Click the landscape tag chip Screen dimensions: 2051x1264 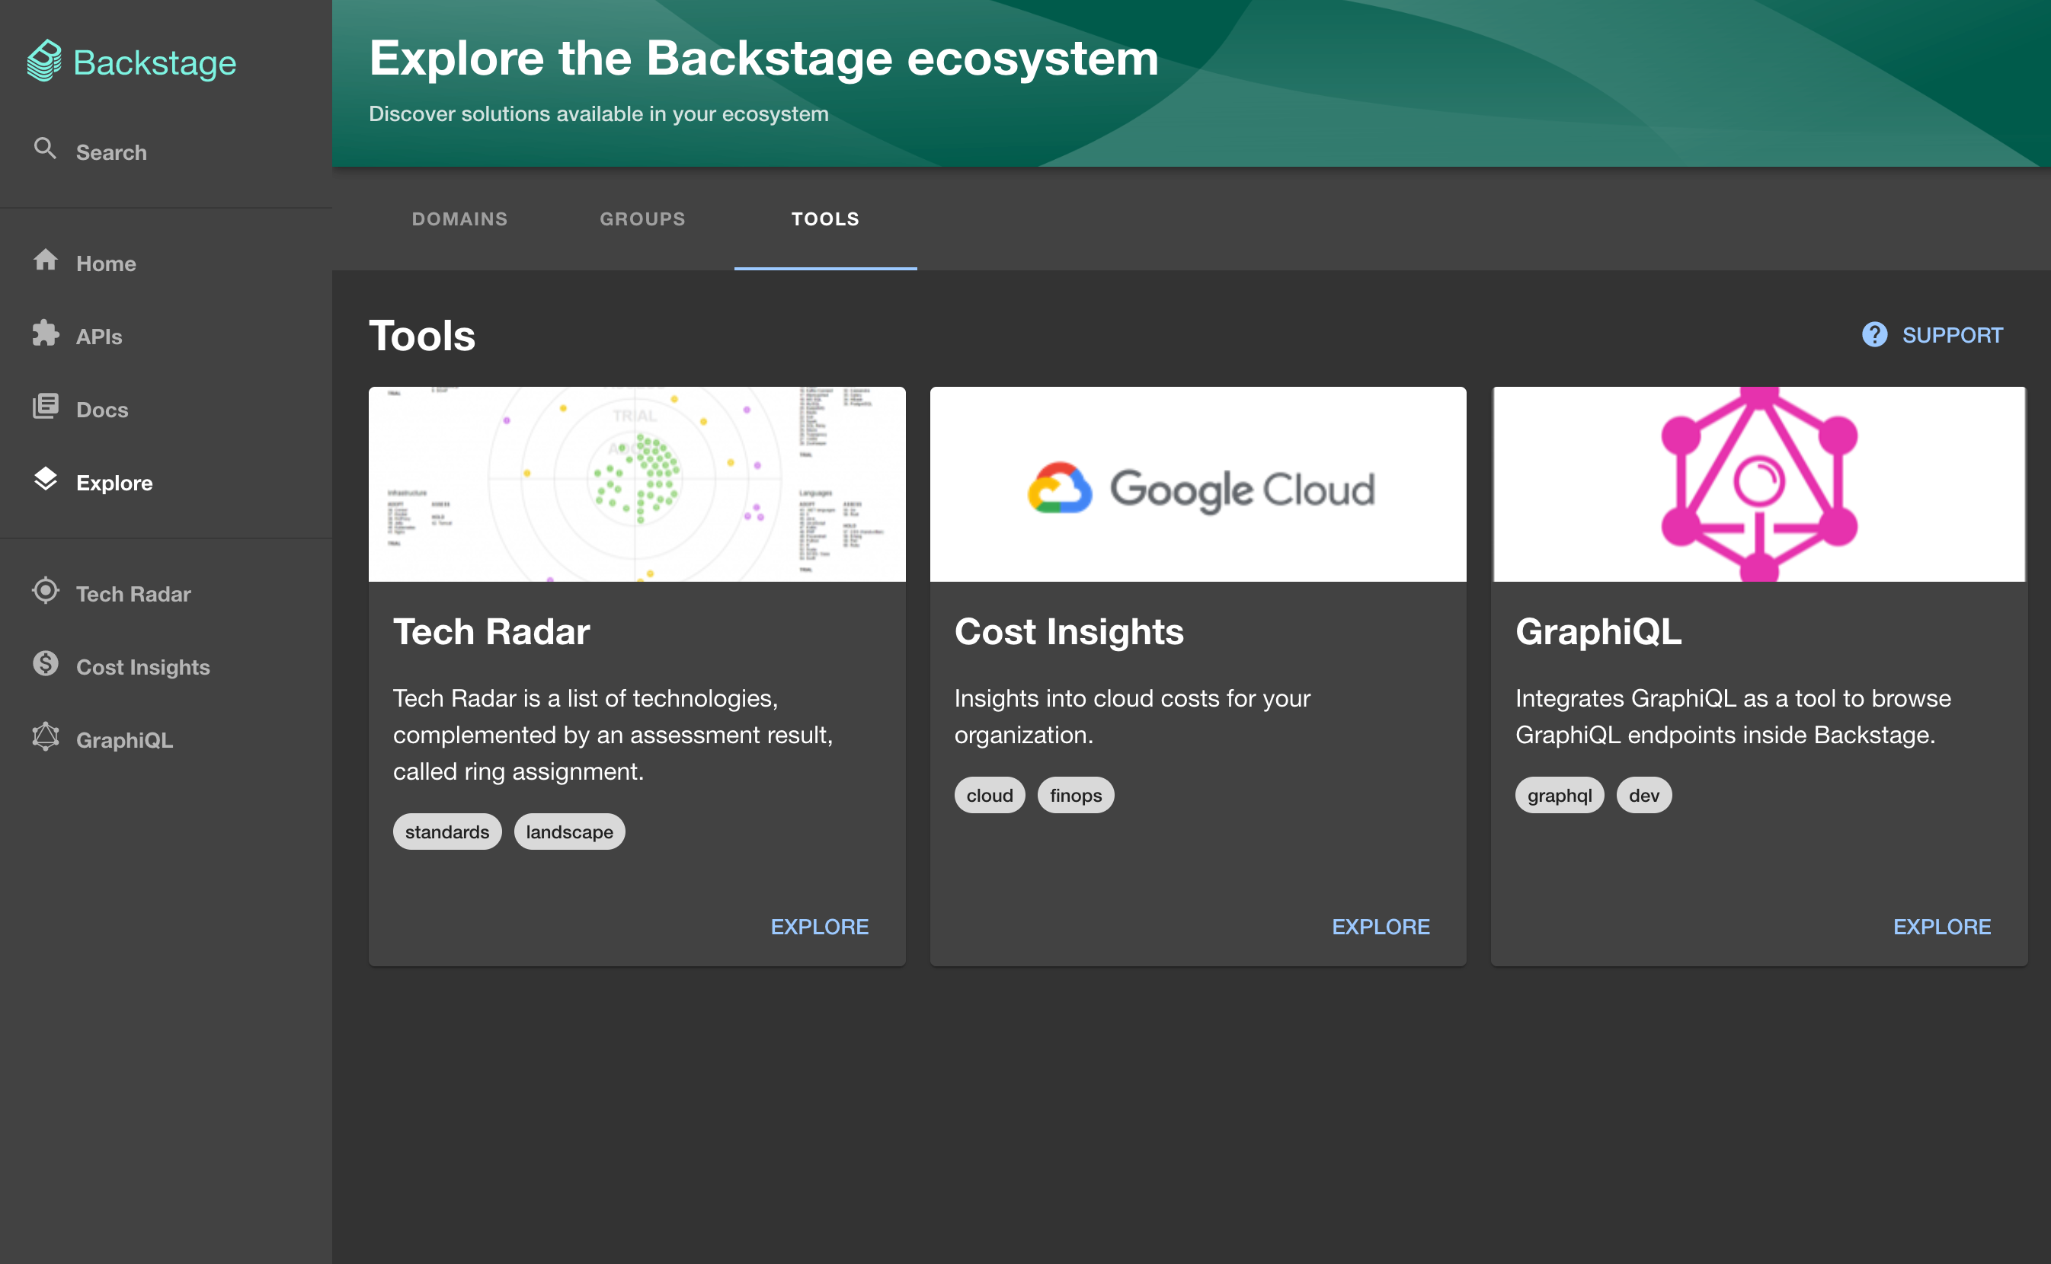pos(570,831)
